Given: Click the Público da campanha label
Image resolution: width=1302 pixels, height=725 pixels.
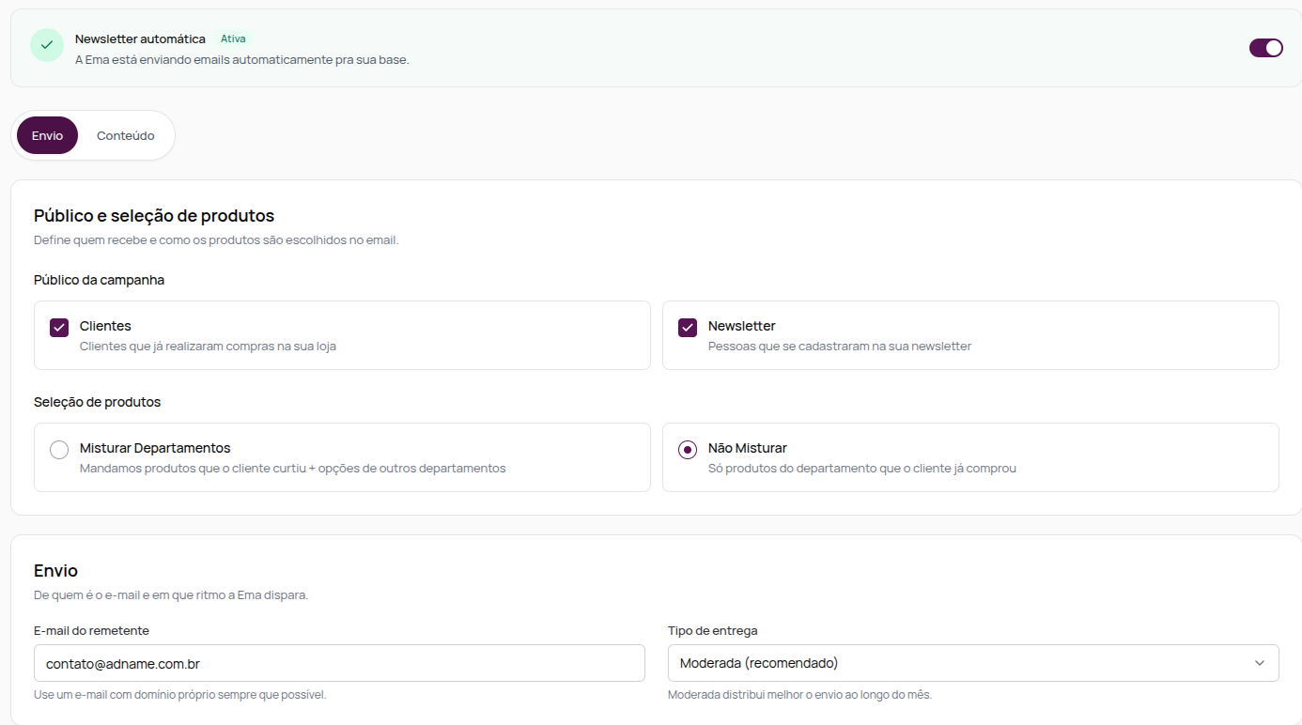Looking at the screenshot, I should 99,280.
